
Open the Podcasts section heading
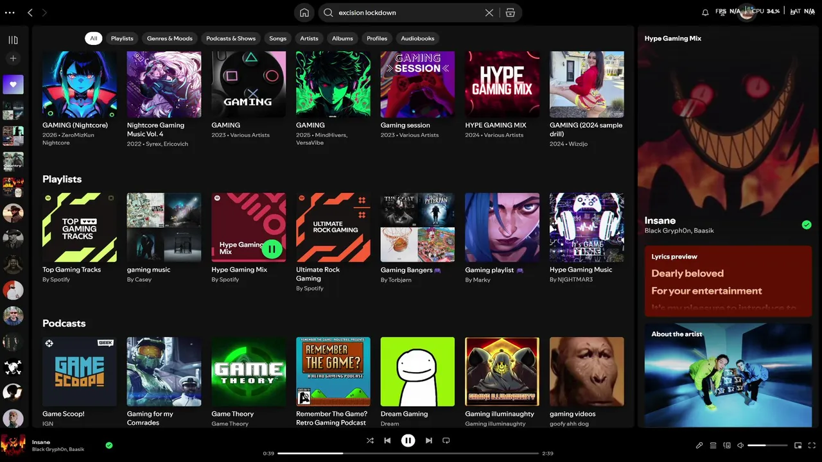point(64,323)
